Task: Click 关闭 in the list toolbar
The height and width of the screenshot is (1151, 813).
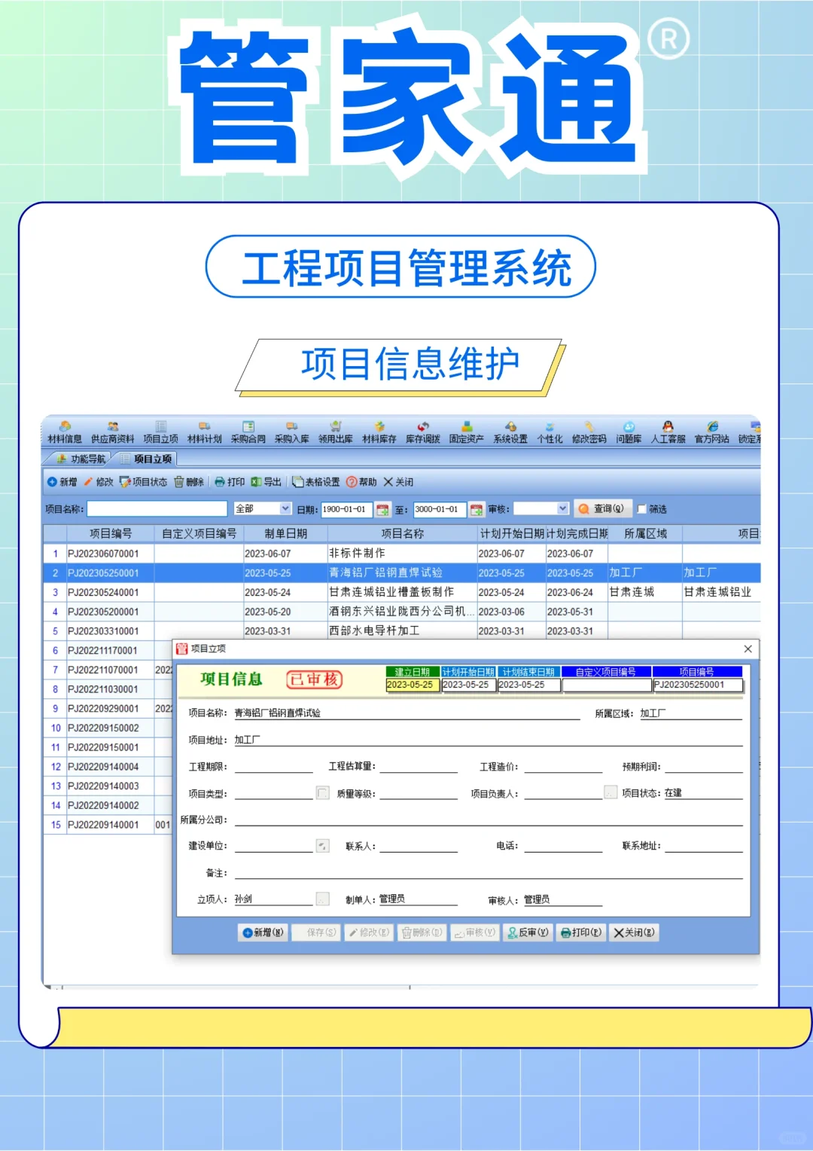Action: coord(398,482)
